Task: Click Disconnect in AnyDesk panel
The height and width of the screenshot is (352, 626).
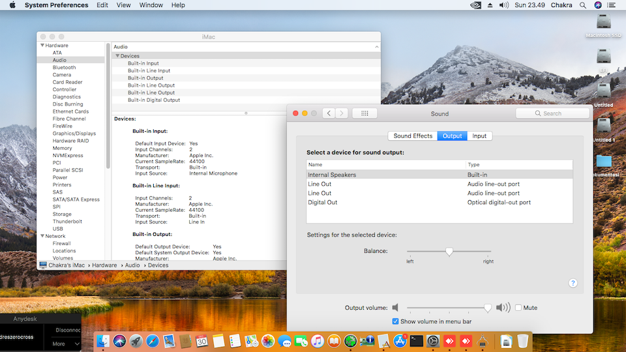Action: coord(68,330)
